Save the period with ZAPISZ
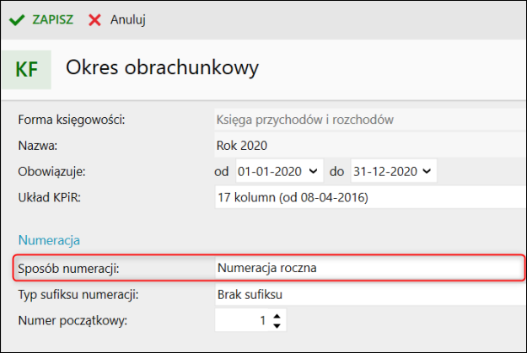 click(52, 20)
